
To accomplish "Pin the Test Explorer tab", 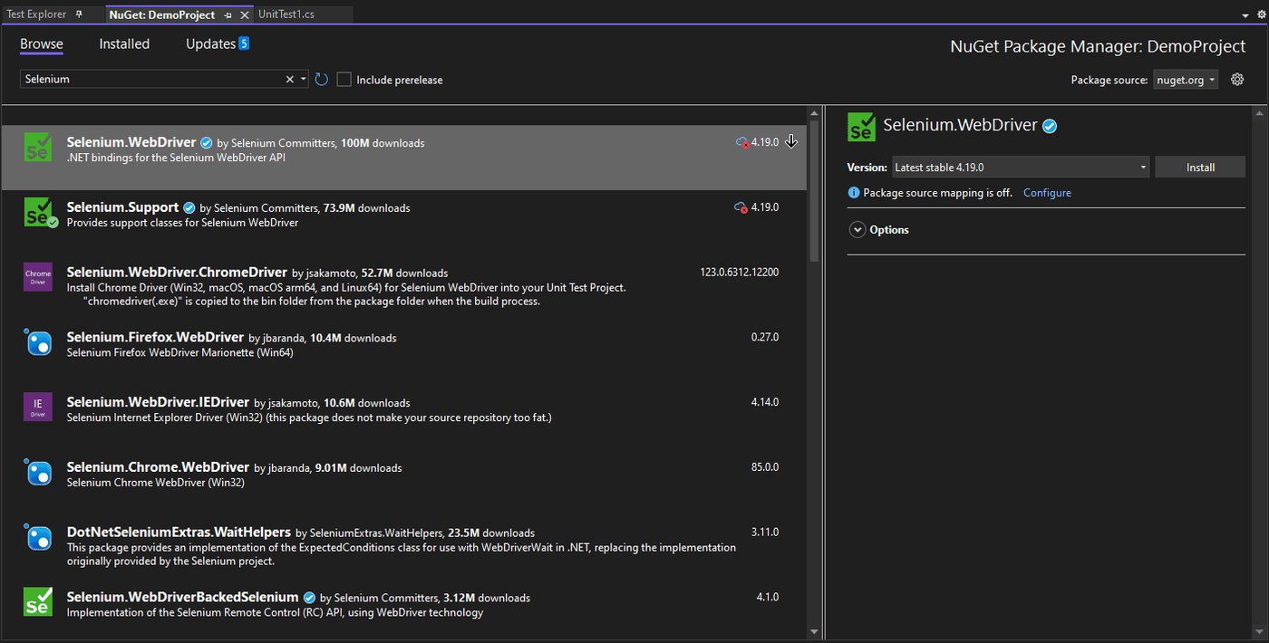I will point(79,14).
